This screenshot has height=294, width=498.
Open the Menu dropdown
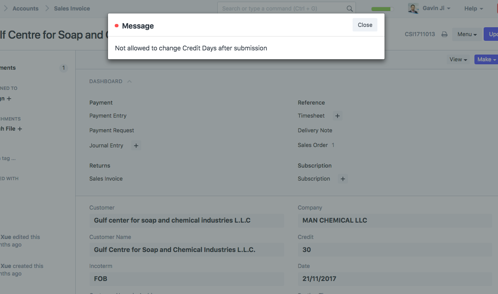click(x=467, y=34)
